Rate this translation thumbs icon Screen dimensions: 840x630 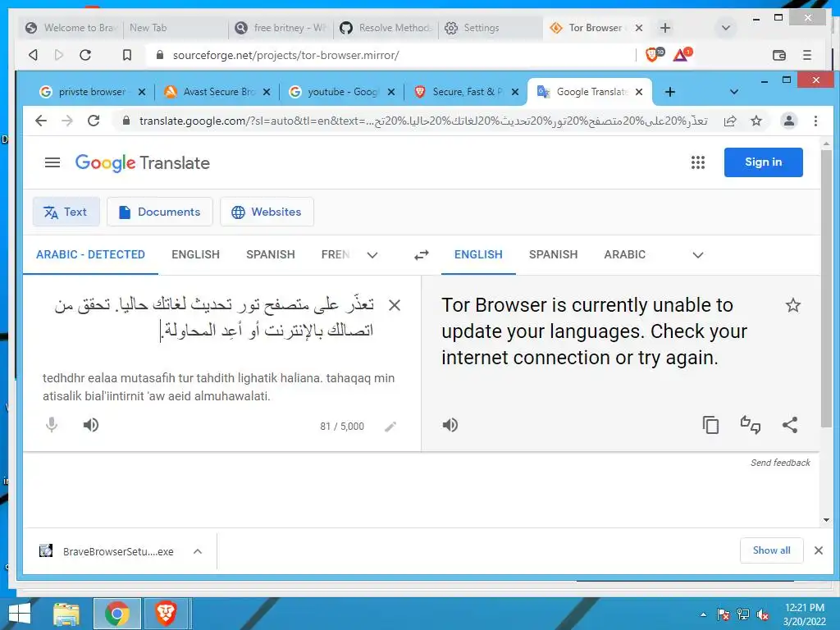click(750, 425)
